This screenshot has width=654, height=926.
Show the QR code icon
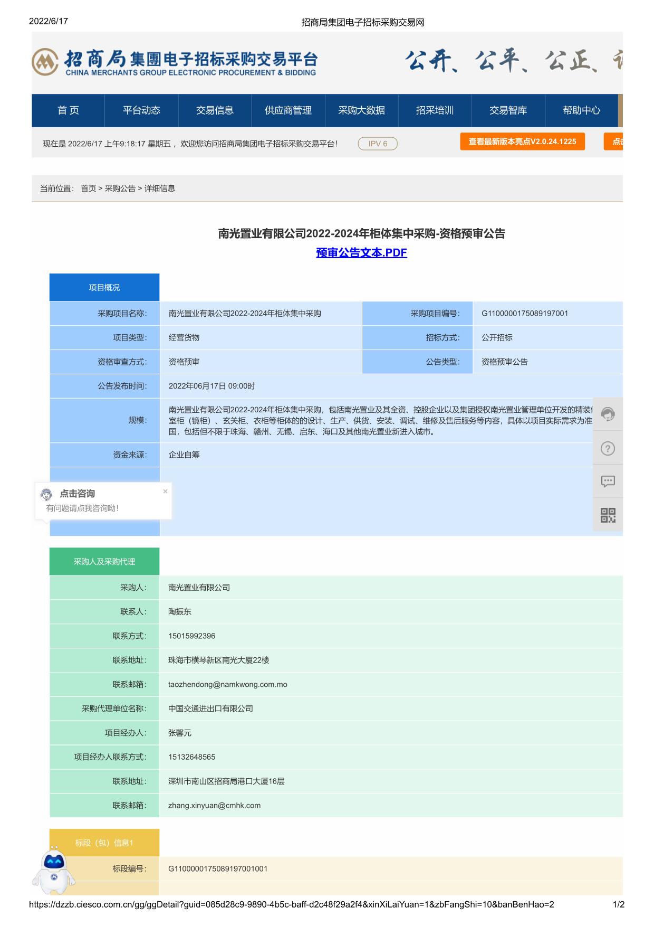(x=608, y=515)
